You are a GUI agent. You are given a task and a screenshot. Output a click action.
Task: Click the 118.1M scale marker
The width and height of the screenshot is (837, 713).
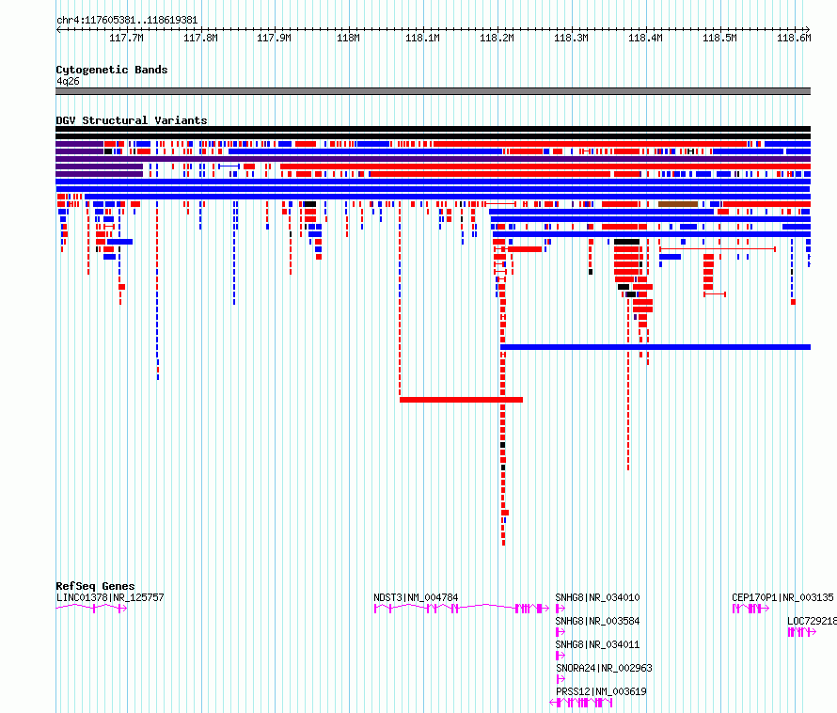423,38
